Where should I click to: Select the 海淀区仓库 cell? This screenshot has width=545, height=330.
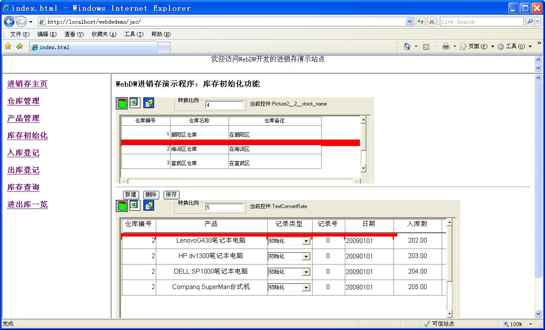tap(199, 149)
